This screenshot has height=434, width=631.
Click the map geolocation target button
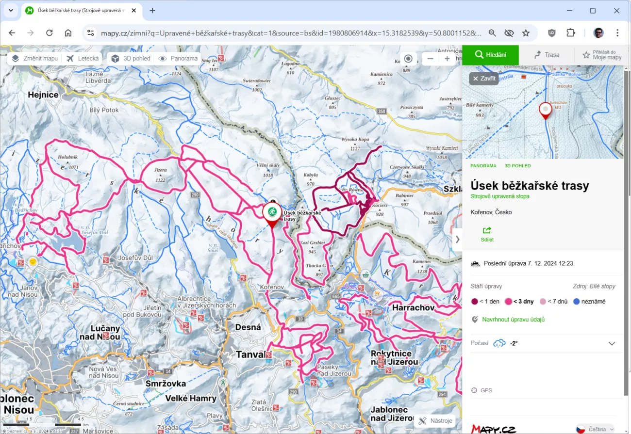[x=408, y=59]
